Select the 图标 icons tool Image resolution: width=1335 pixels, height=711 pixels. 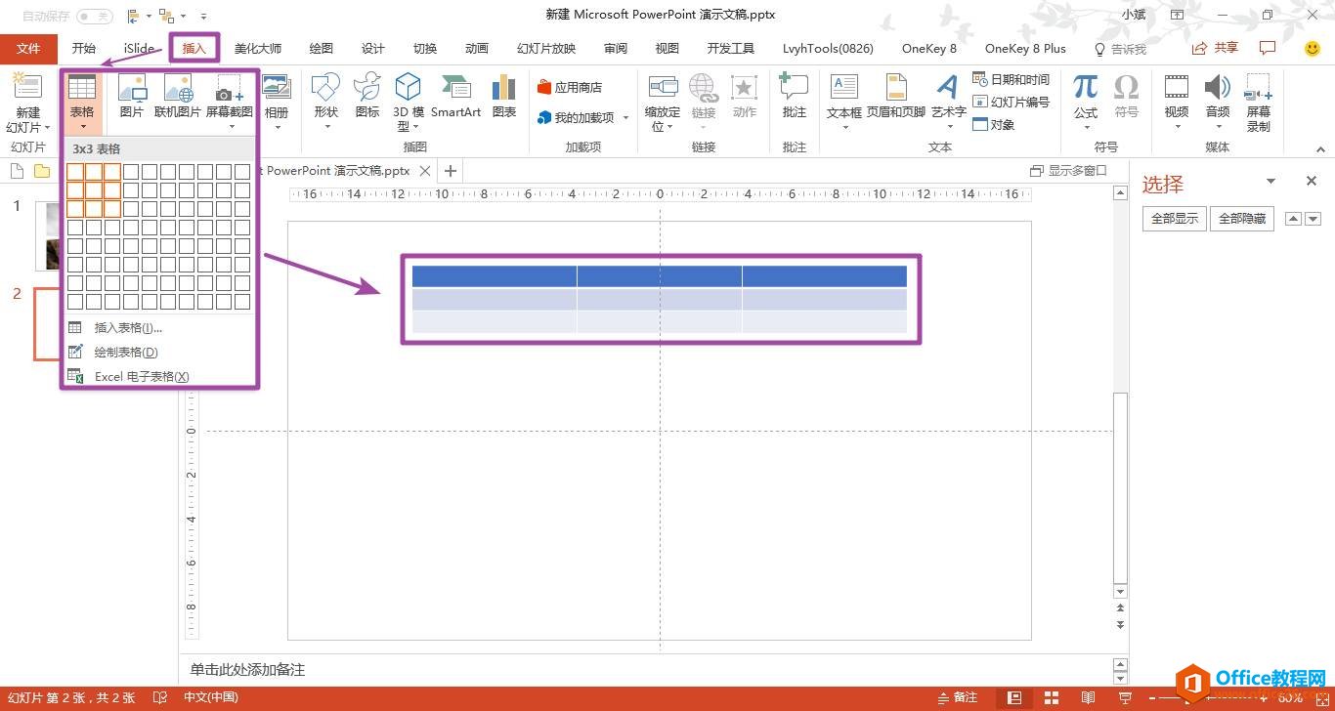click(x=367, y=96)
